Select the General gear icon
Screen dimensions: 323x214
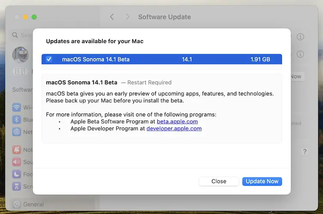17,205
